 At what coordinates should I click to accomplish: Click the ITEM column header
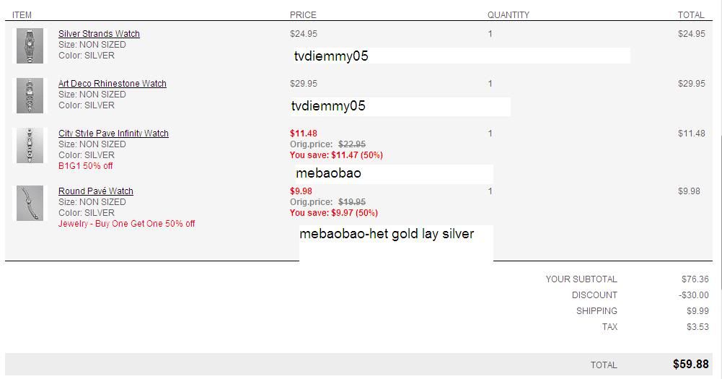click(x=22, y=14)
